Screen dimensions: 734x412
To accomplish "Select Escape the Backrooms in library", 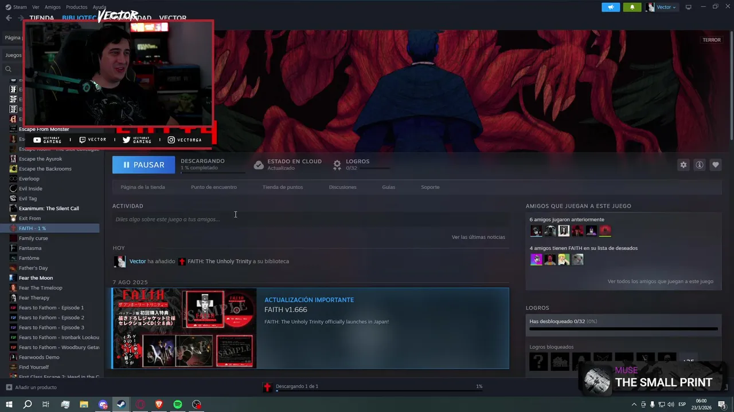I will pyautogui.click(x=45, y=169).
